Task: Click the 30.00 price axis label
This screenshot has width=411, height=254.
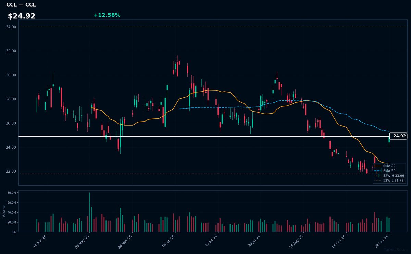Action: point(11,75)
